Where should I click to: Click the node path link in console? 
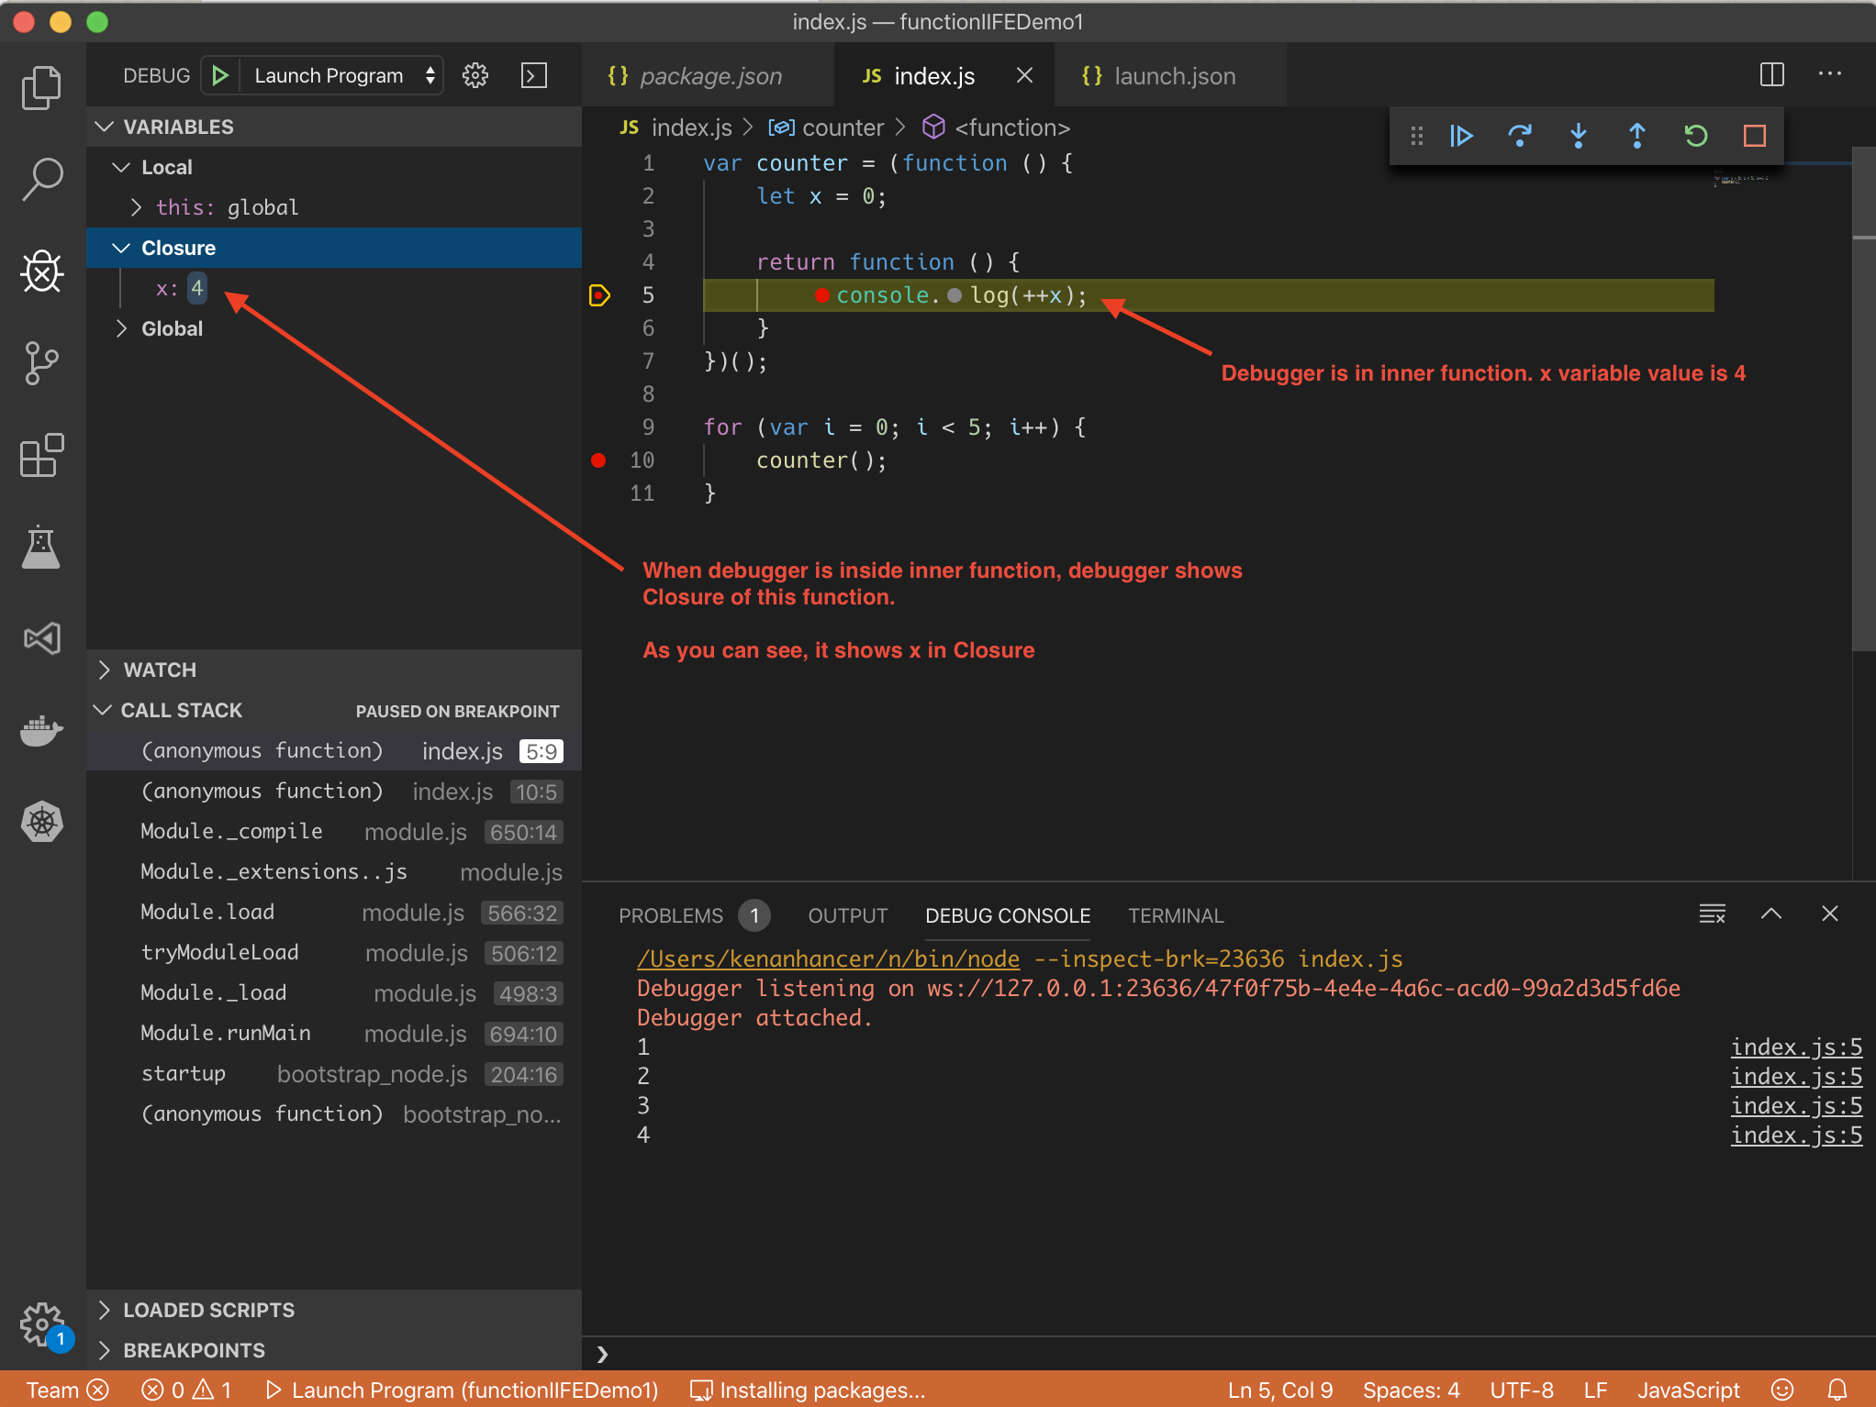point(828,958)
